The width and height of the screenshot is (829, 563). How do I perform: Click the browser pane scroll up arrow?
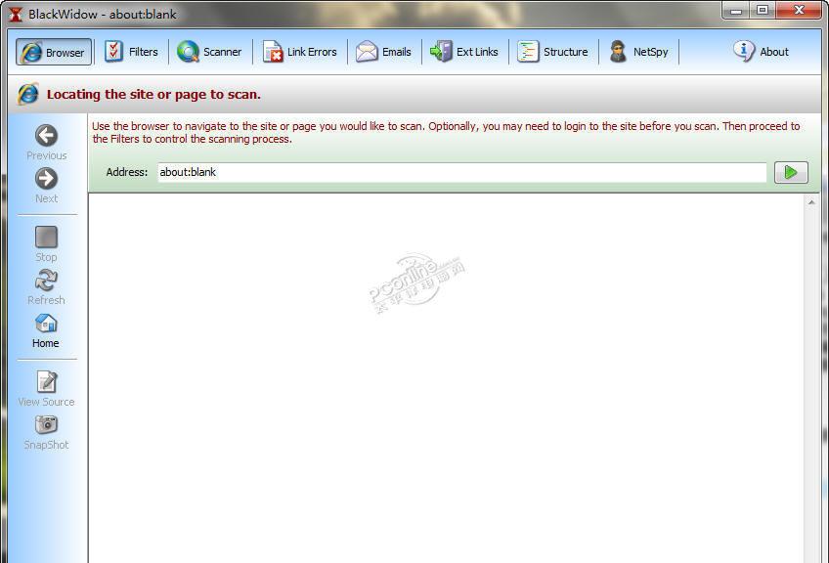point(811,202)
